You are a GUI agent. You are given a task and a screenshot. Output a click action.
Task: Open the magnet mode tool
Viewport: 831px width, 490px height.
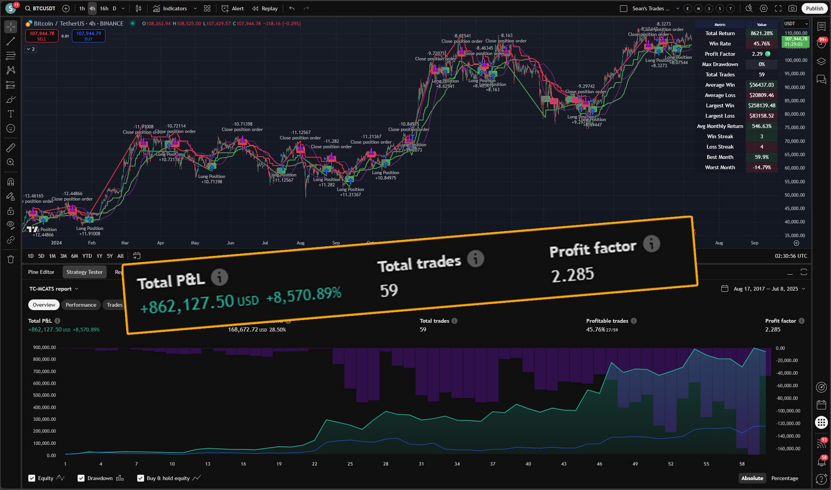tap(11, 182)
